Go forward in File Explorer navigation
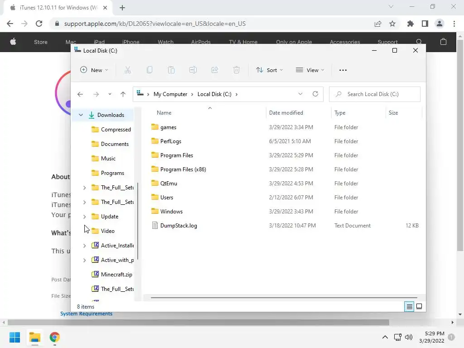 click(96, 94)
